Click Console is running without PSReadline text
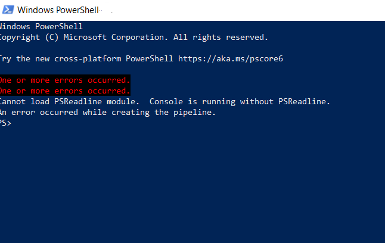The height and width of the screenshot is (243, 385). click(240, 102)
